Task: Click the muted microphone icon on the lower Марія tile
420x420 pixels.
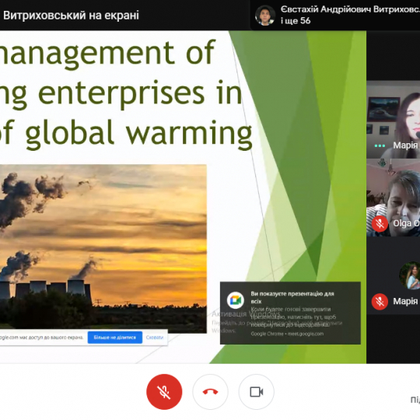Action: (x=380, y=302)
